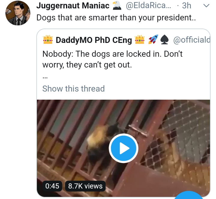
Task: Click the rocket emoji in quoted tweet
Action: pos(153,39)
